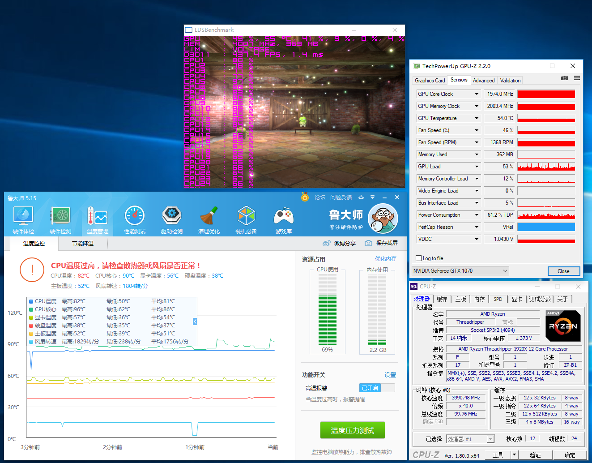Image resolution: width=592 pixels, height=463 pixels.
Task: Switch to the CPU-Z 内存 tab
Action: (x=479, y=299)
